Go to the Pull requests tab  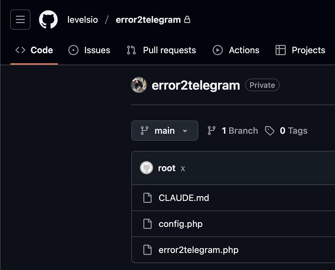coord(161,50)
